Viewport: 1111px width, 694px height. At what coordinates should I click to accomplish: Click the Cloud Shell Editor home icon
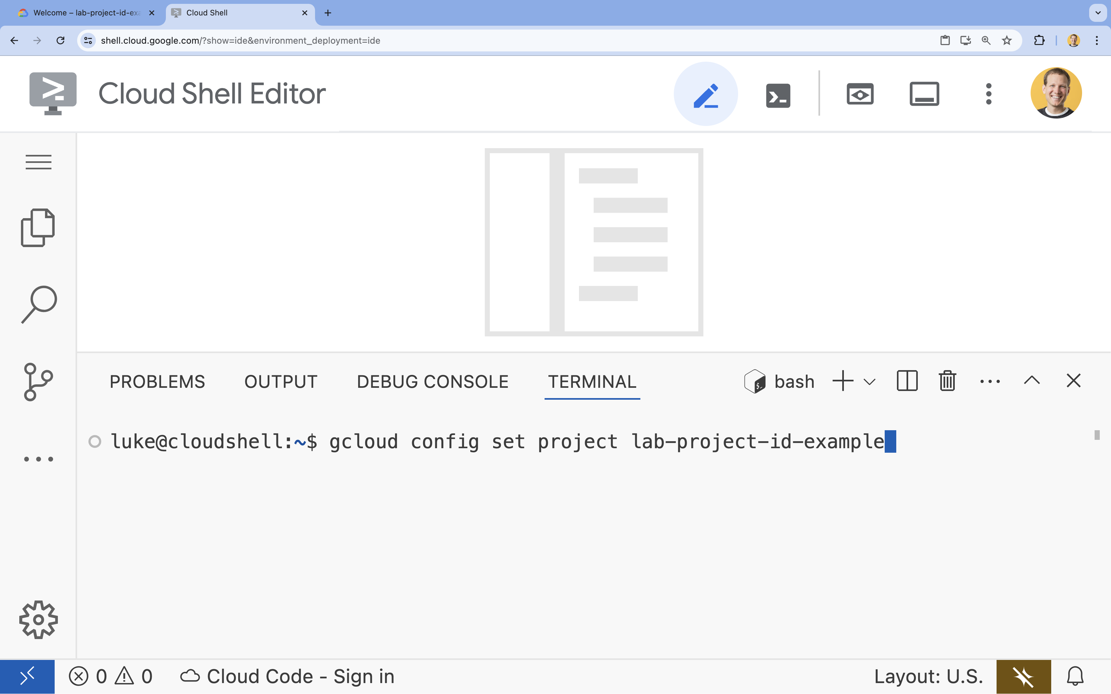coord(53,93)
